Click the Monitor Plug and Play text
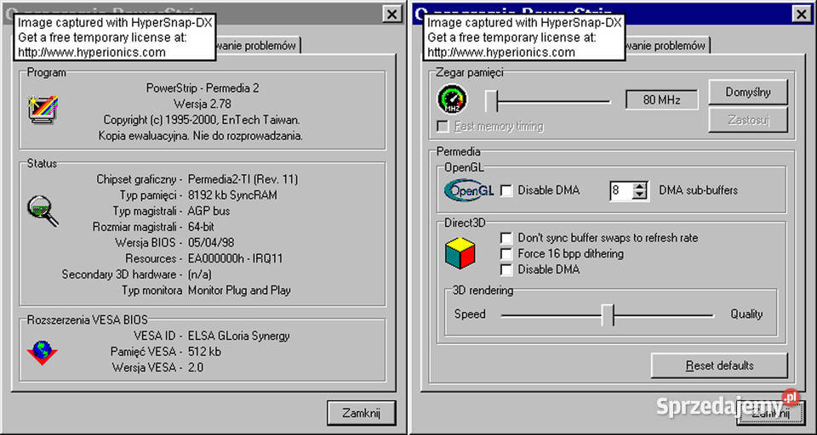 [x=239, y=291]
